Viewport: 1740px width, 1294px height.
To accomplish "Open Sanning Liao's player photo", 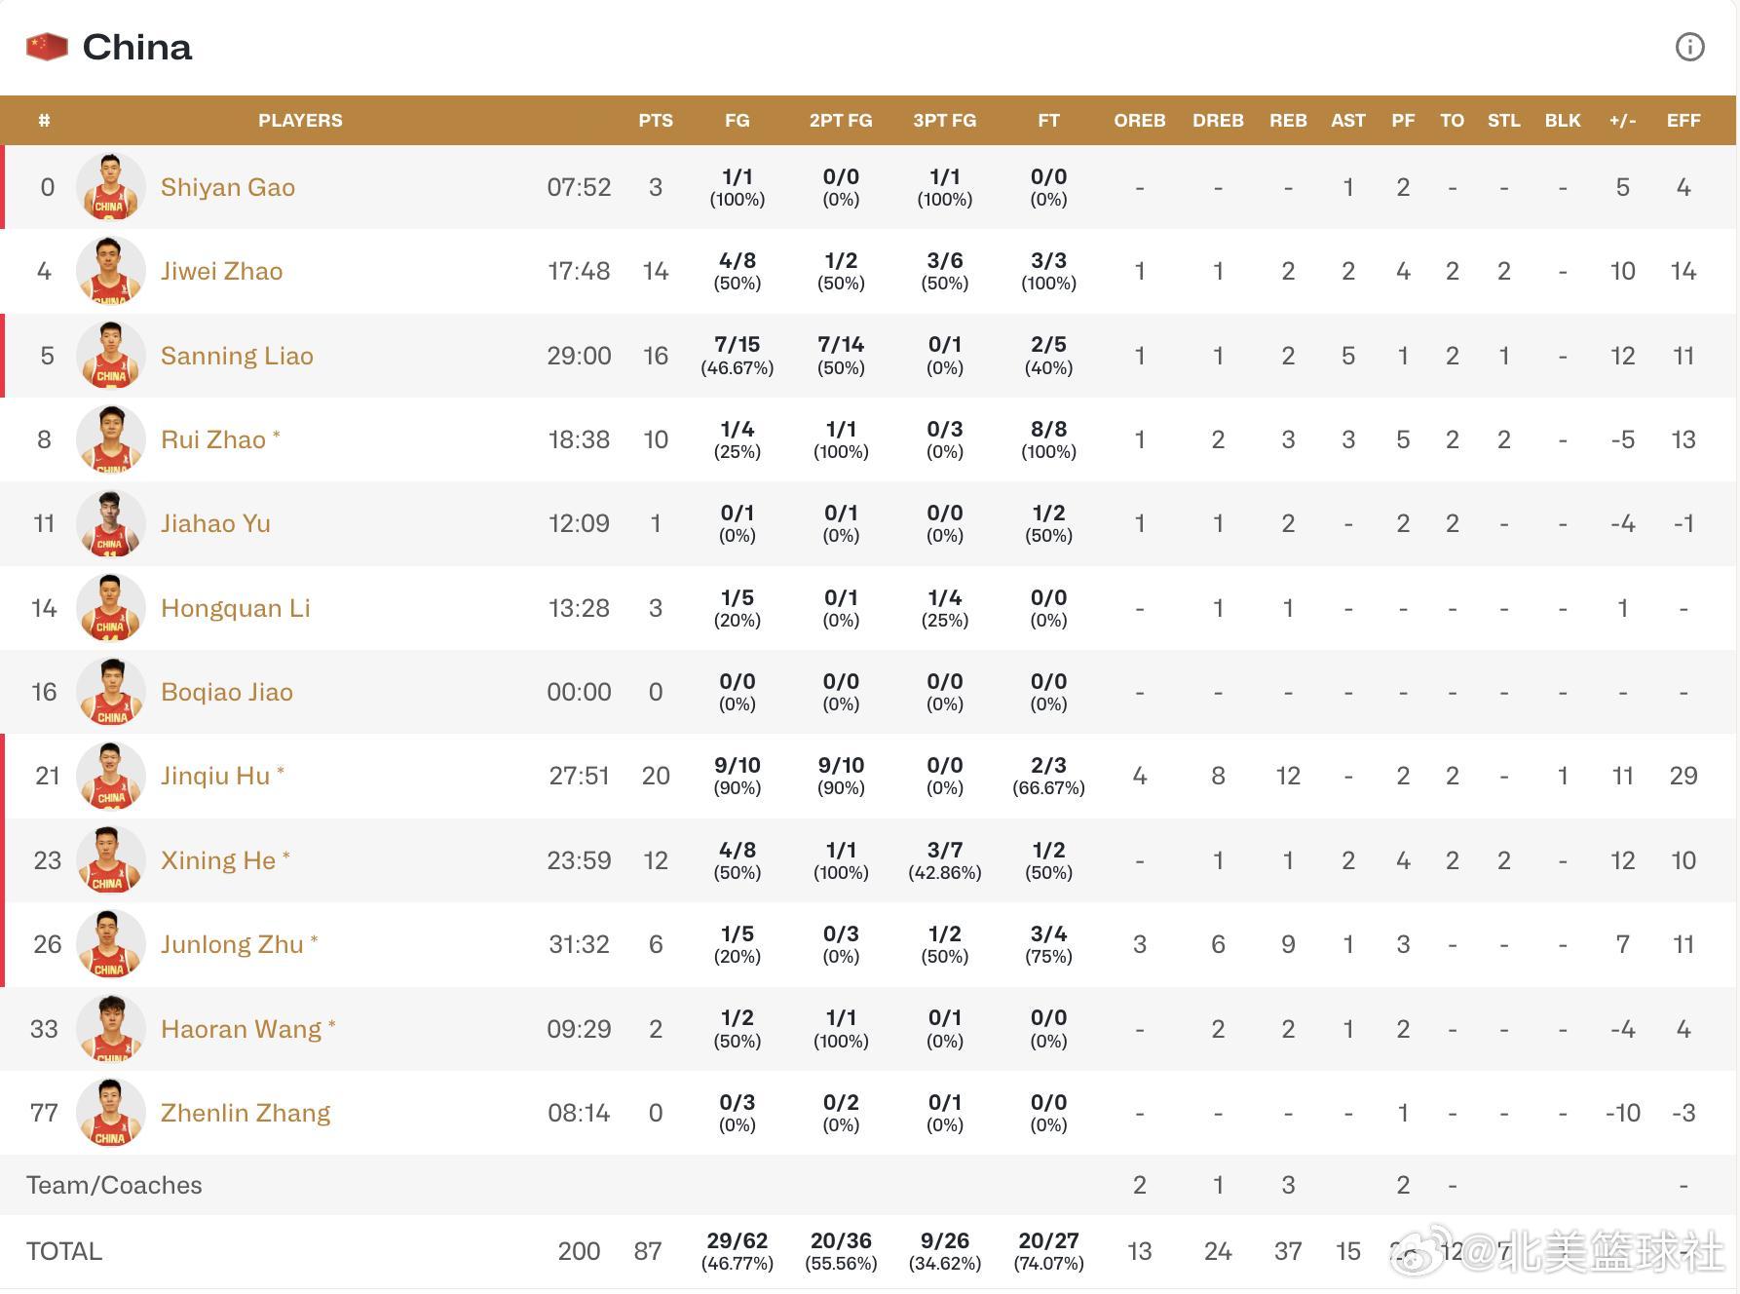I will tap(110, 356).
